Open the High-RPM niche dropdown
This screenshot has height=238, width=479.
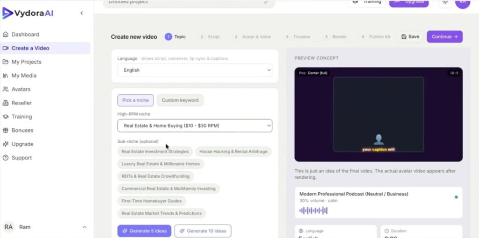coord(195,126)
